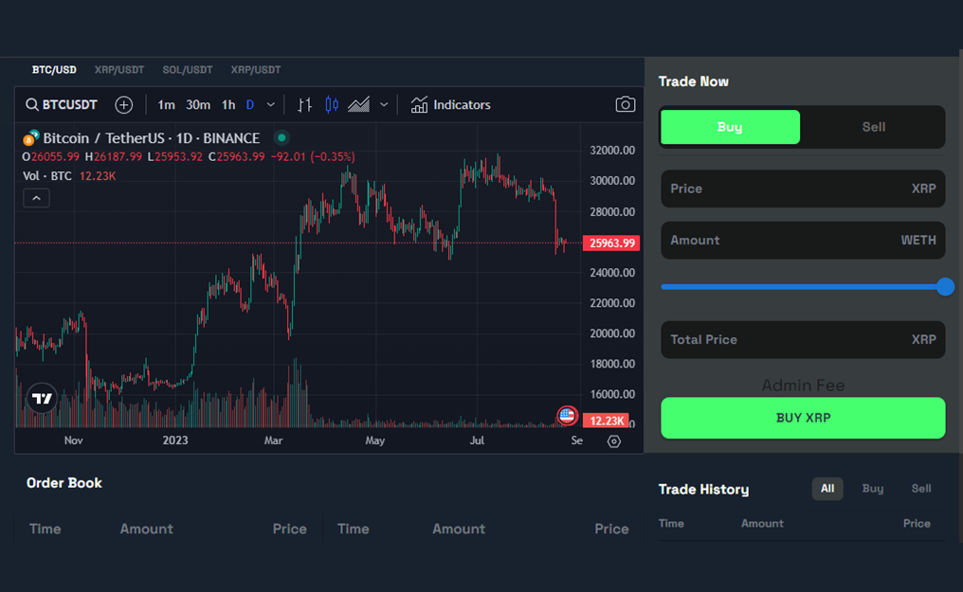Expand the time interval dropdown arrow
Screen dimensions: 963x592
[x=271, y=105]
